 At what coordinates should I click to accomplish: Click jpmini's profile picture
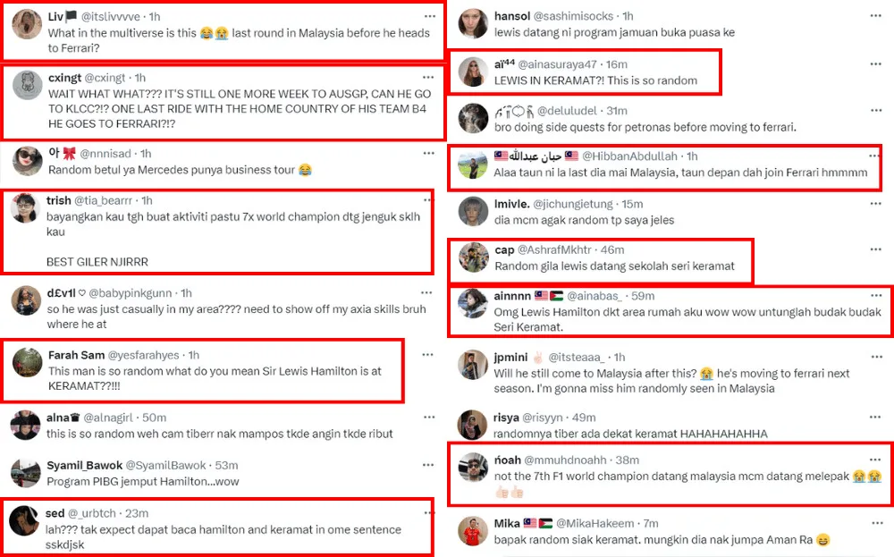[x=472, y=365]
